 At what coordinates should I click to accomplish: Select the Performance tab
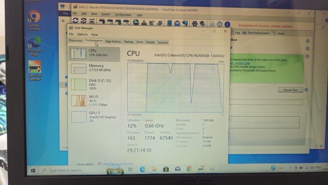tap(94, 41)
